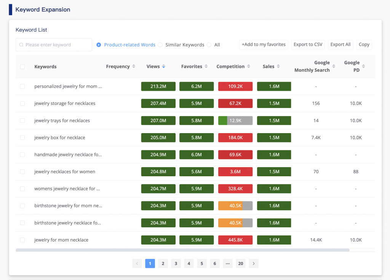Sort by Google Monthly Search arrows

click(x=334, y=66)
